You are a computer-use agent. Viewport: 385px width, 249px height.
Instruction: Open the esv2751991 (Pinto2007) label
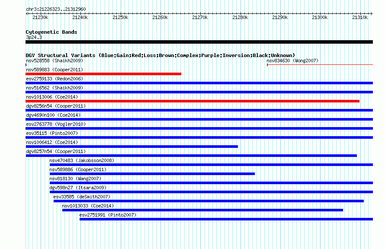108,215
